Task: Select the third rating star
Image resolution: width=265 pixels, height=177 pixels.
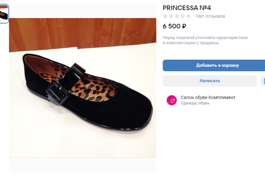Action: [177, 16]
